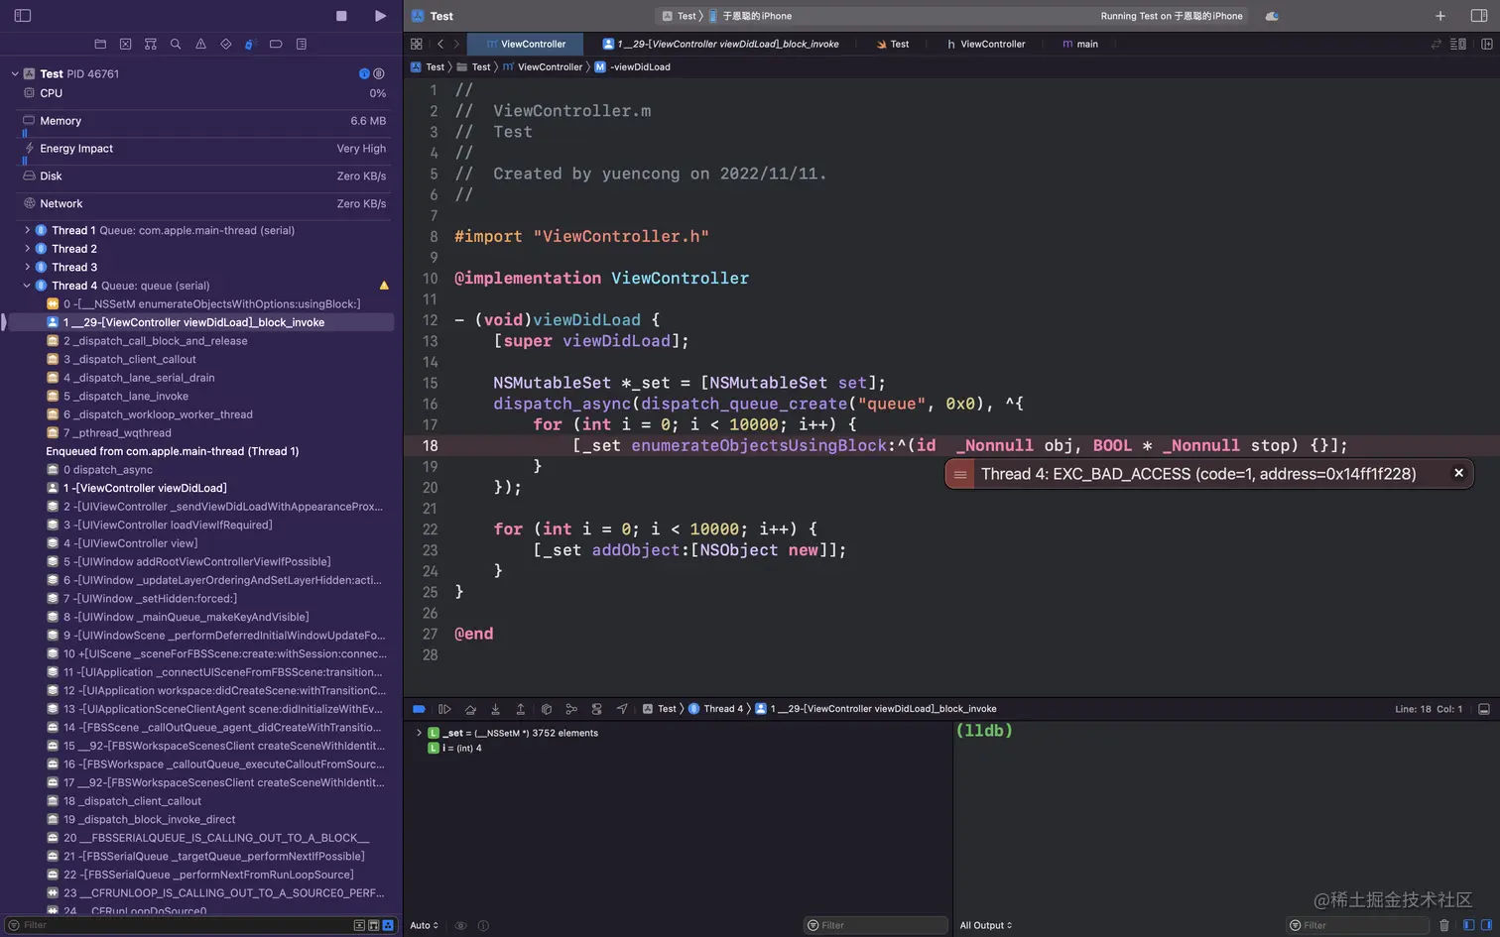
Task: Collapse the Test PID 46761 process
Action: click(15, 73)
